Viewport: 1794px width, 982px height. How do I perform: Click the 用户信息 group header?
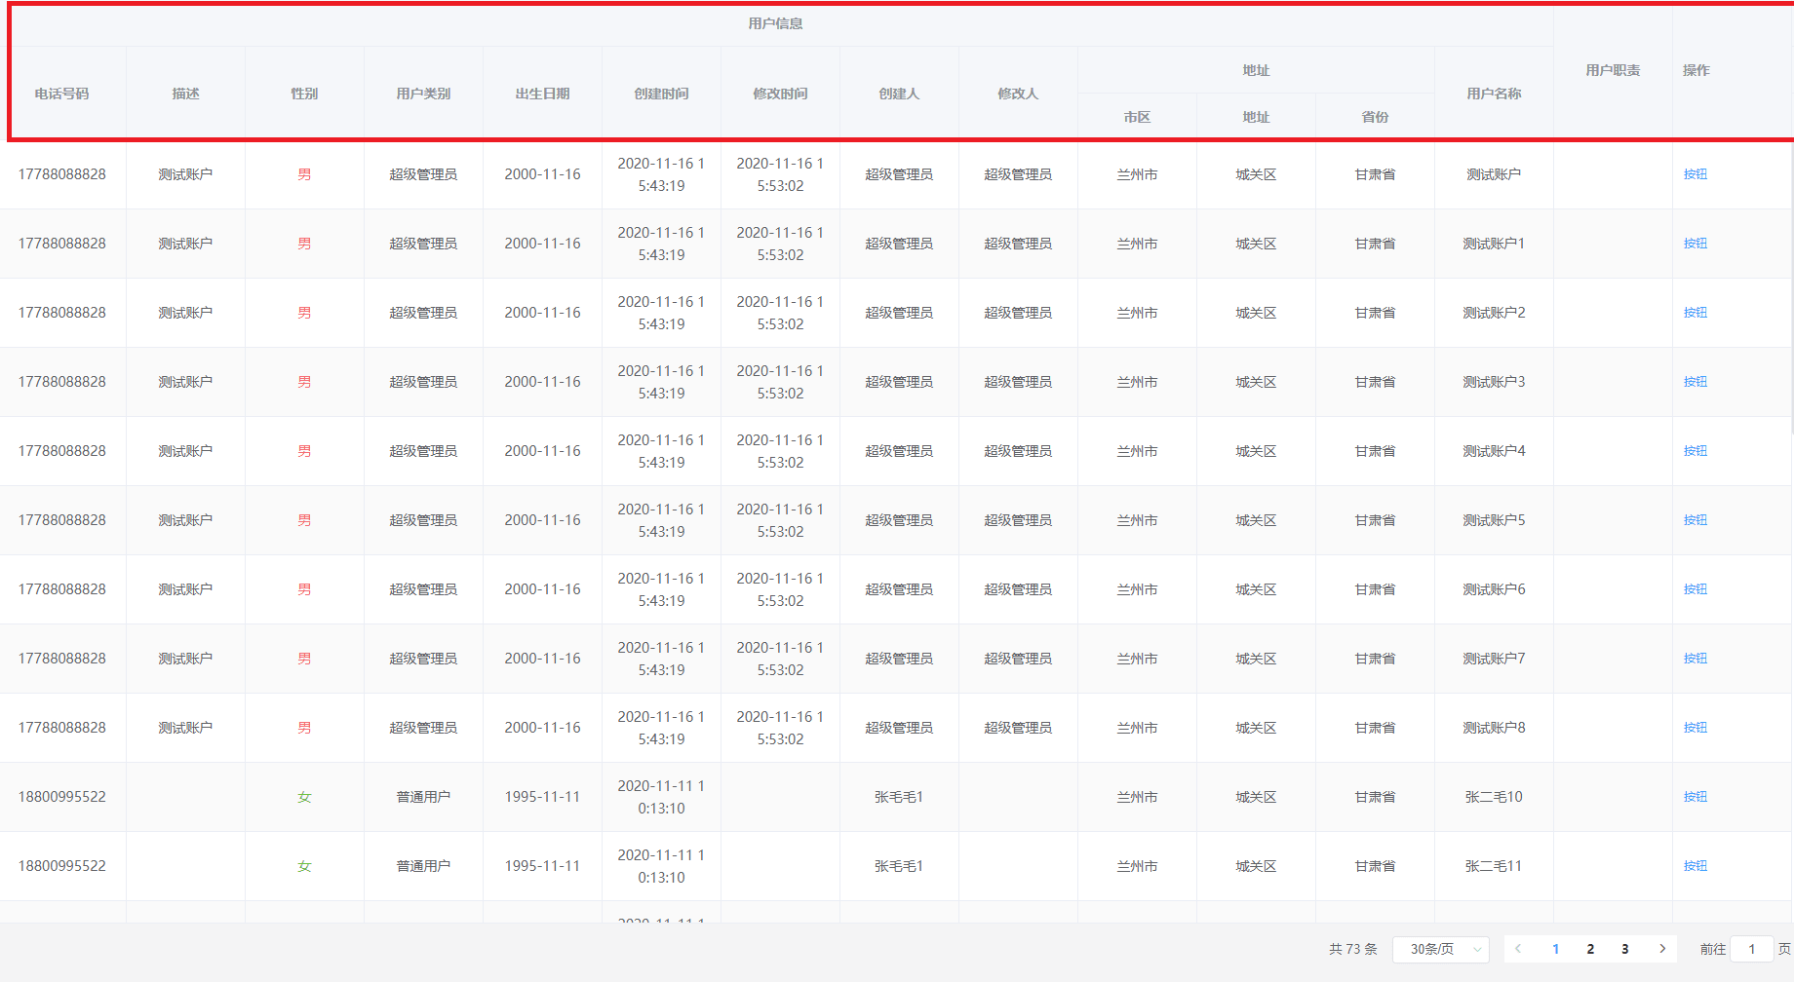[776, 23]
